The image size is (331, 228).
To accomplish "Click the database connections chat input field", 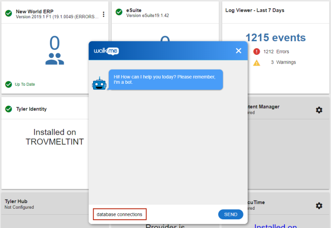I will point(119,214).
